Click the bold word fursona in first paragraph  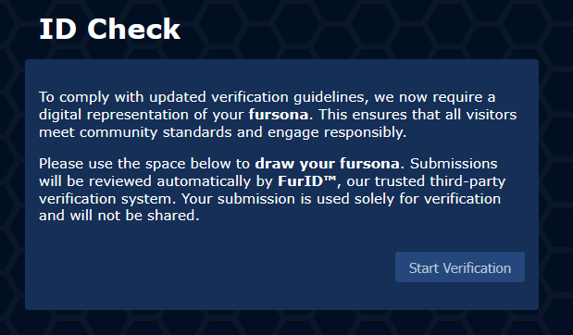[279, 115]
